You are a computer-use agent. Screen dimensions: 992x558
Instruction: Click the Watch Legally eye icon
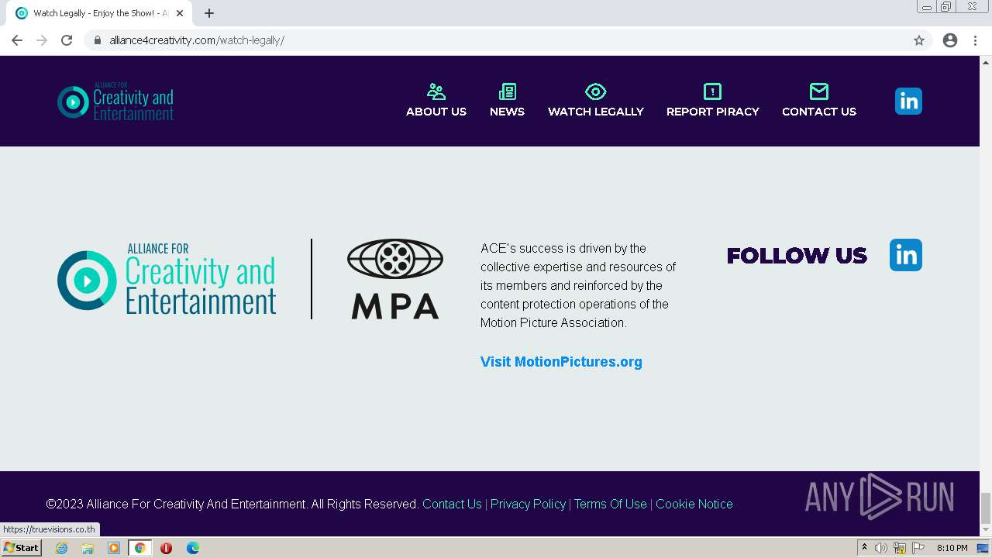pos(595,91)
